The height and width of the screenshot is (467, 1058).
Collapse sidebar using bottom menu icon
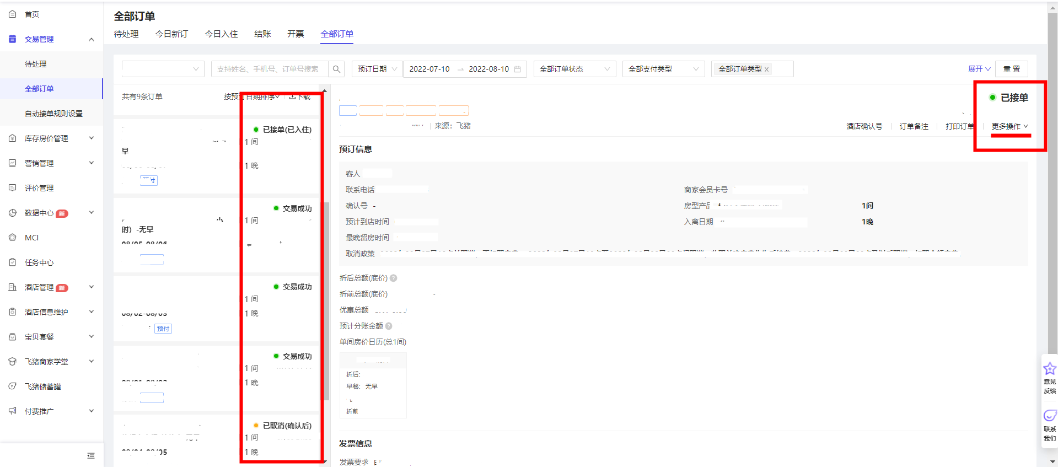tap(91, 455)
